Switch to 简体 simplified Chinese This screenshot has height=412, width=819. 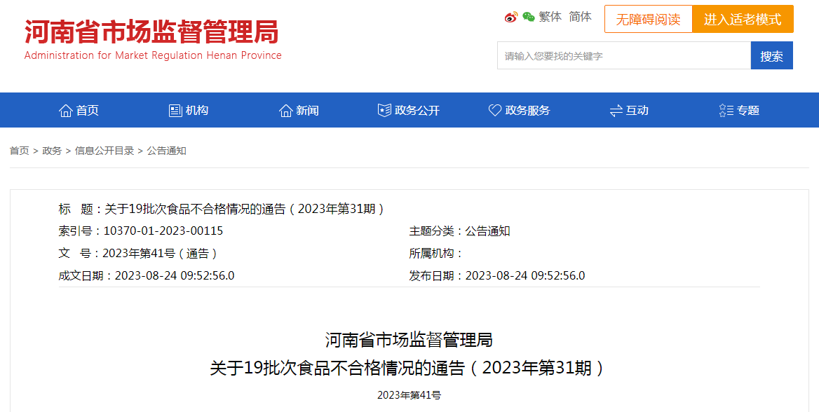(580, 17)
